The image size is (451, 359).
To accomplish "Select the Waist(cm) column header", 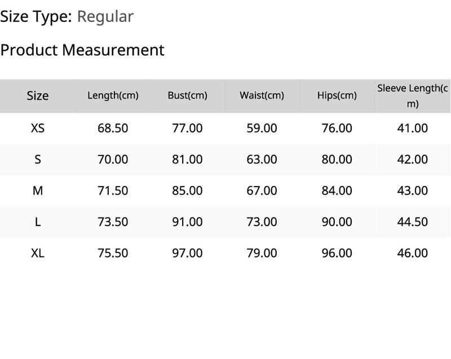I will (x=262, y=95).
